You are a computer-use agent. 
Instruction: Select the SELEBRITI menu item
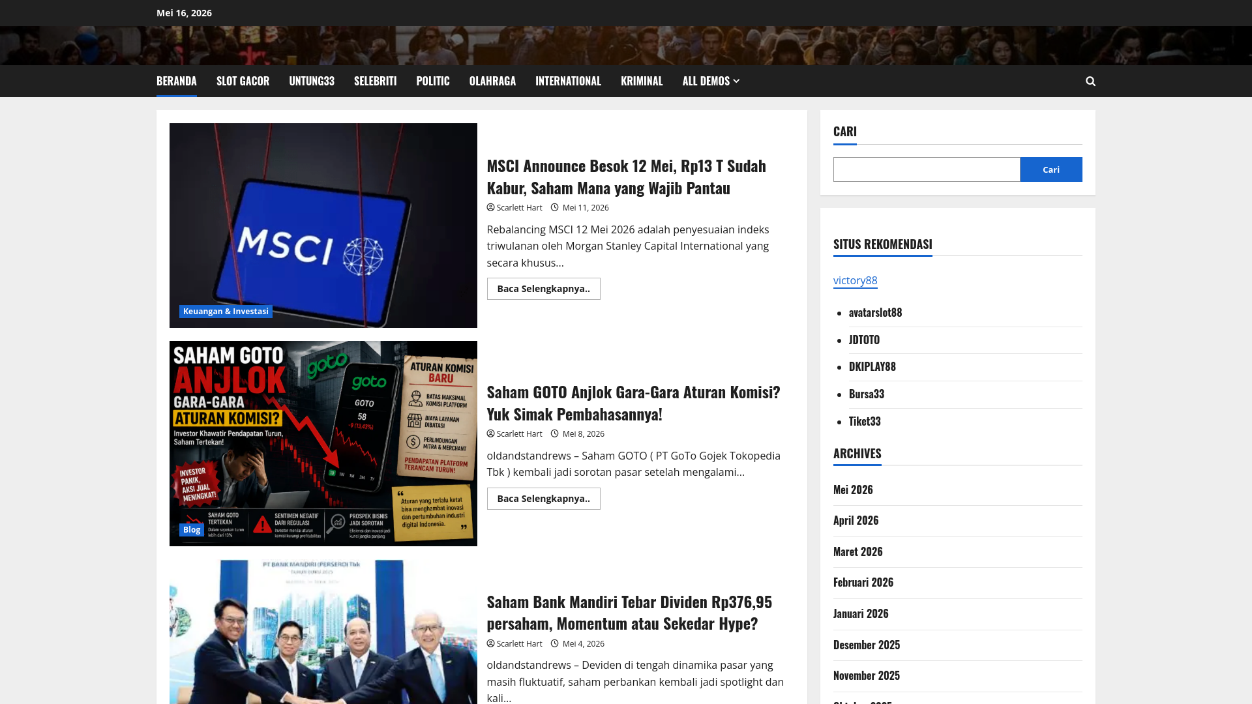coord(375,81)
